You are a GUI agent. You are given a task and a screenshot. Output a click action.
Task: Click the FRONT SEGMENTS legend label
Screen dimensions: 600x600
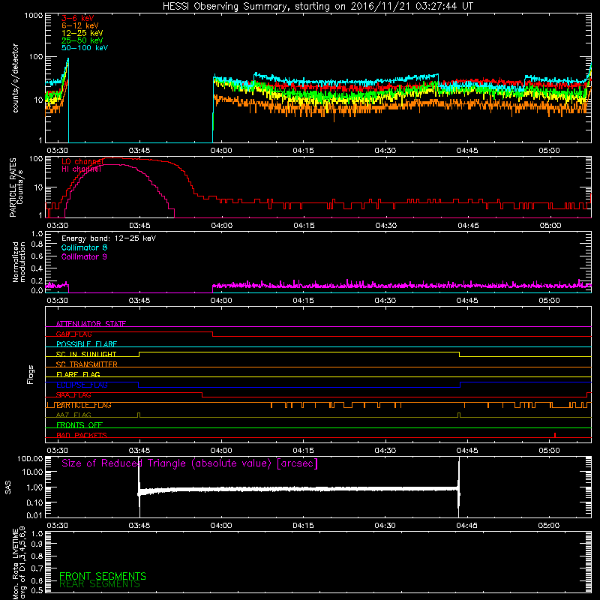pyautogui.click(x=103, y=576)
